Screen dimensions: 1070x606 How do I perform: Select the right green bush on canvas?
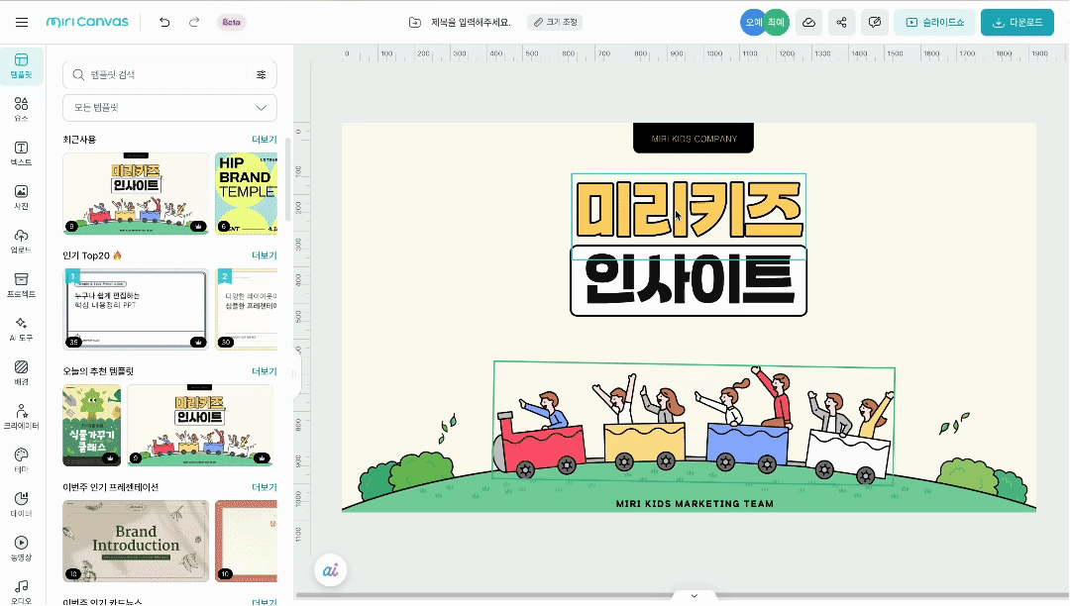click(982, 480)
